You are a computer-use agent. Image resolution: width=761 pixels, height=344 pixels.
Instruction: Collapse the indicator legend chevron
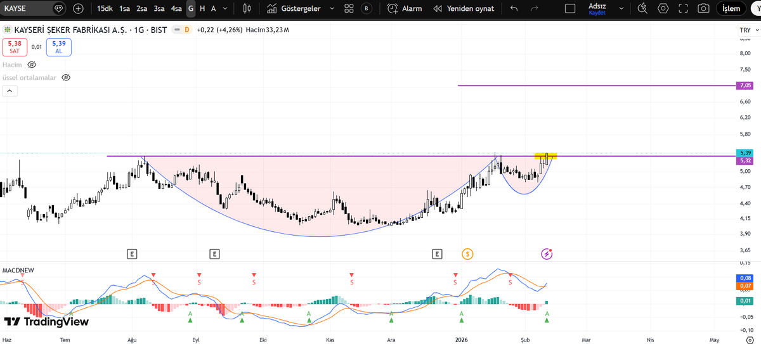9,91
